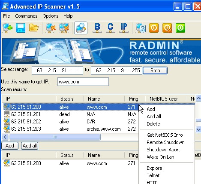Click the computer icon beside 63.215.91.202
This screenshot has width=201, height=184.
pyautogui.click(x=7, y=121)
